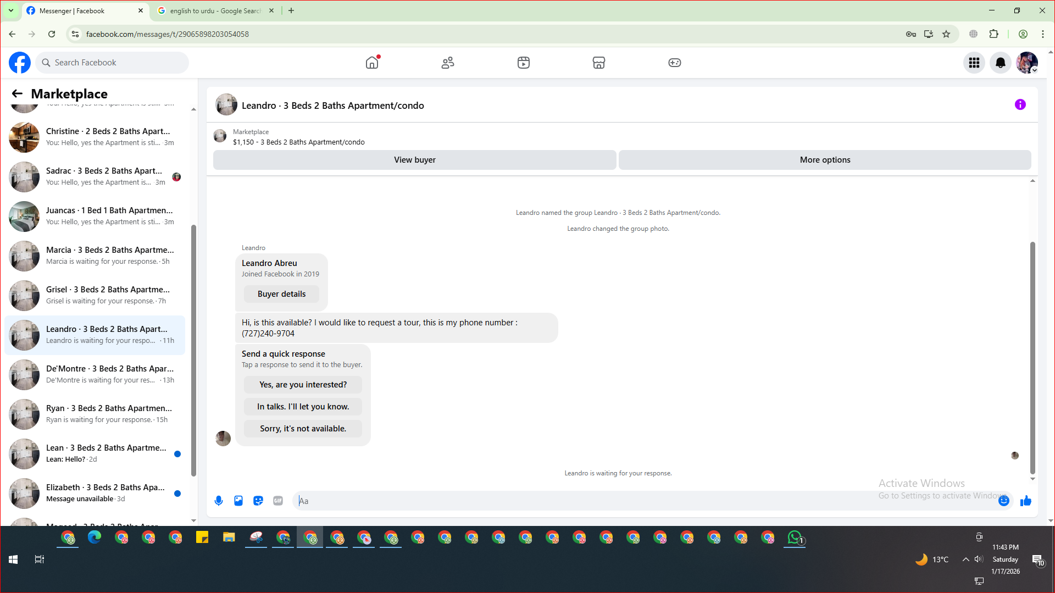1055x593 pixels.
Task: Go to the Home feed icon
Action: pos(372,63)
